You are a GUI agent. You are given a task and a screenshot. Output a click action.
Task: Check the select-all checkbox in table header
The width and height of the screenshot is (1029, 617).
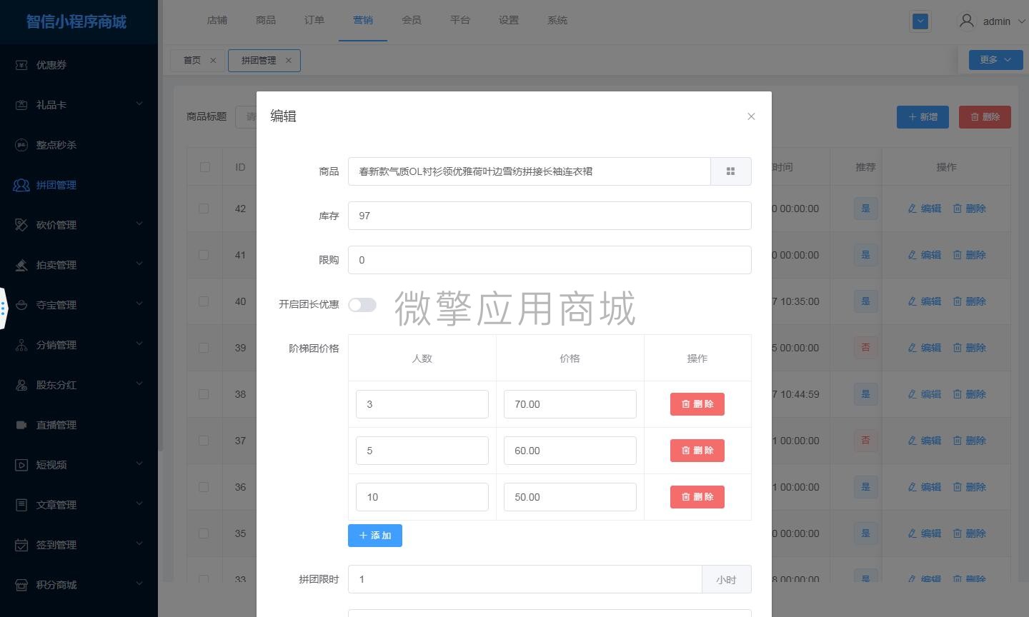coord(205,167)
